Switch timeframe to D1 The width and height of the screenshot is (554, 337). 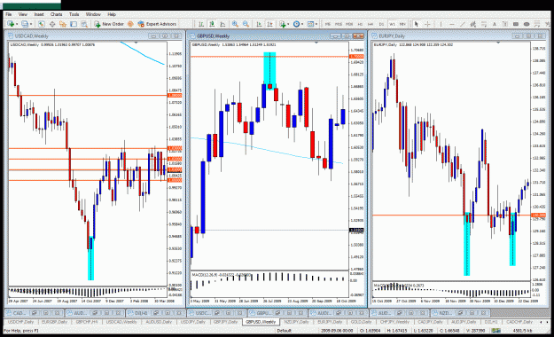coord(381,24)
